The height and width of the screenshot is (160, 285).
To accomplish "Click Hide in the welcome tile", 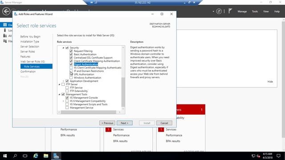I will 270,82.
